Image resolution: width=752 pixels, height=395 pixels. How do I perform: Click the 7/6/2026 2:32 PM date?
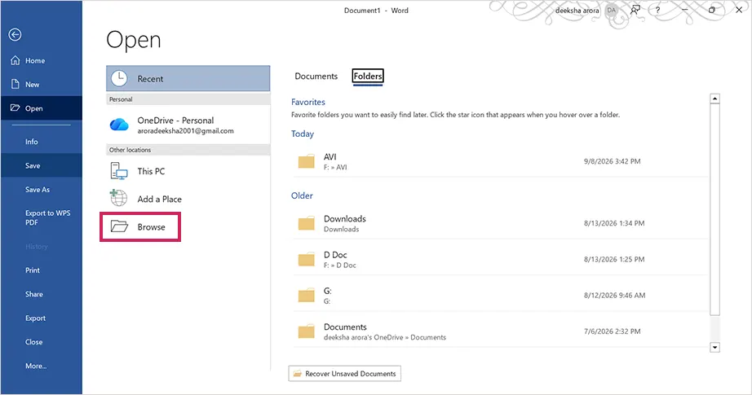(x=612, y=331)
